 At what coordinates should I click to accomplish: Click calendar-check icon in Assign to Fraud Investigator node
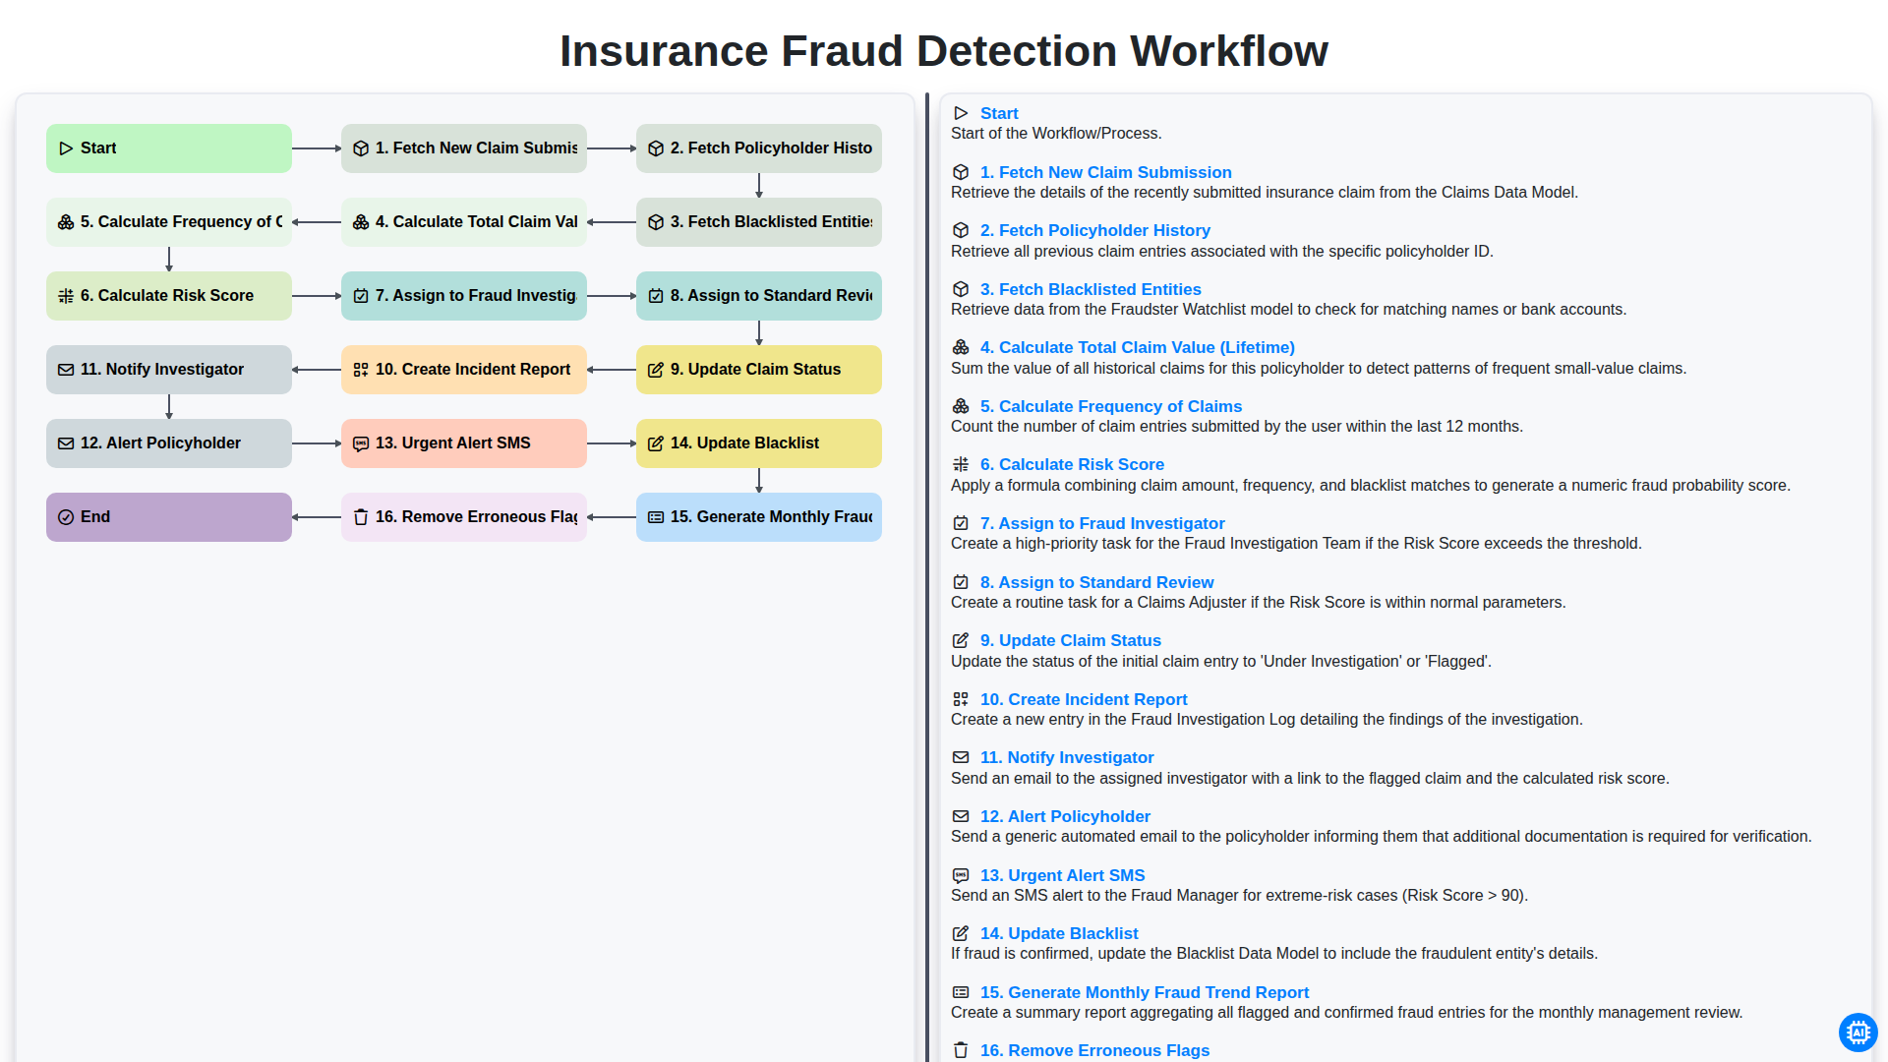point(361,296)
